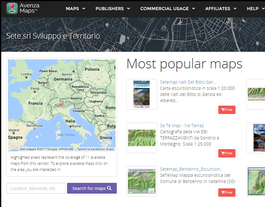Click the Dati mappa ©2017 Google attribution

tap(46, 149)
